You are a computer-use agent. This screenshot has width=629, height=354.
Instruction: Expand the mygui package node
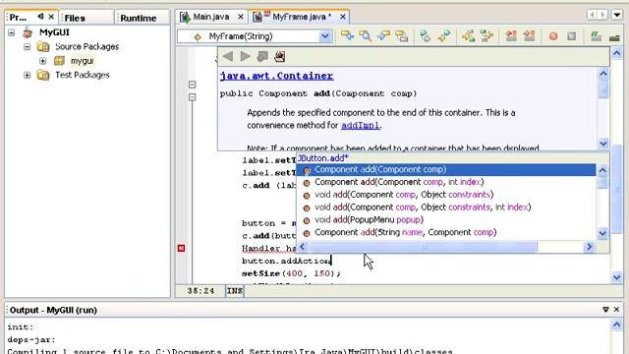[x=43, y=61]
